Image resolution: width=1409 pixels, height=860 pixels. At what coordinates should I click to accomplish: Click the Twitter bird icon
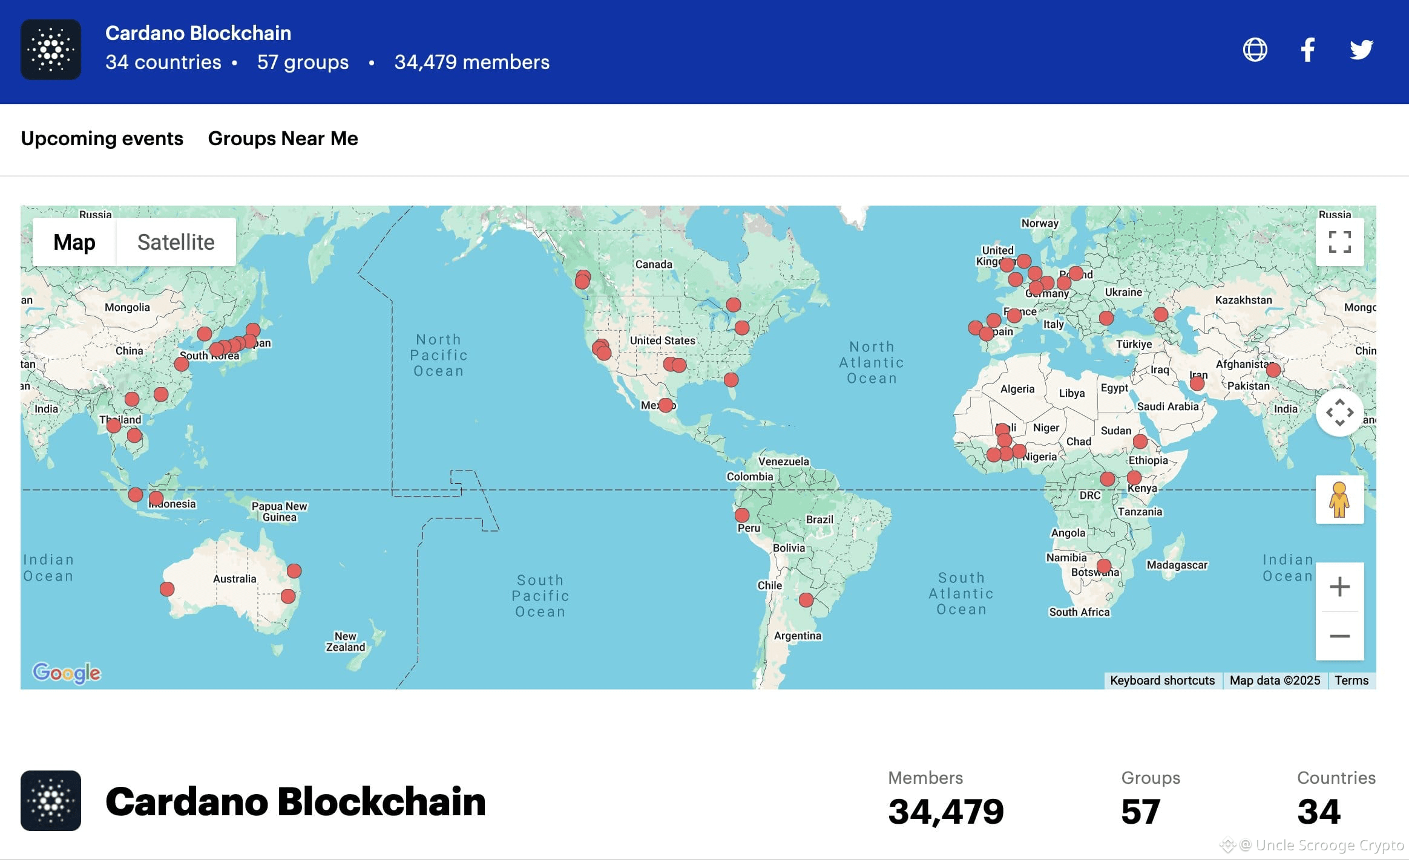click(1361, 50)
